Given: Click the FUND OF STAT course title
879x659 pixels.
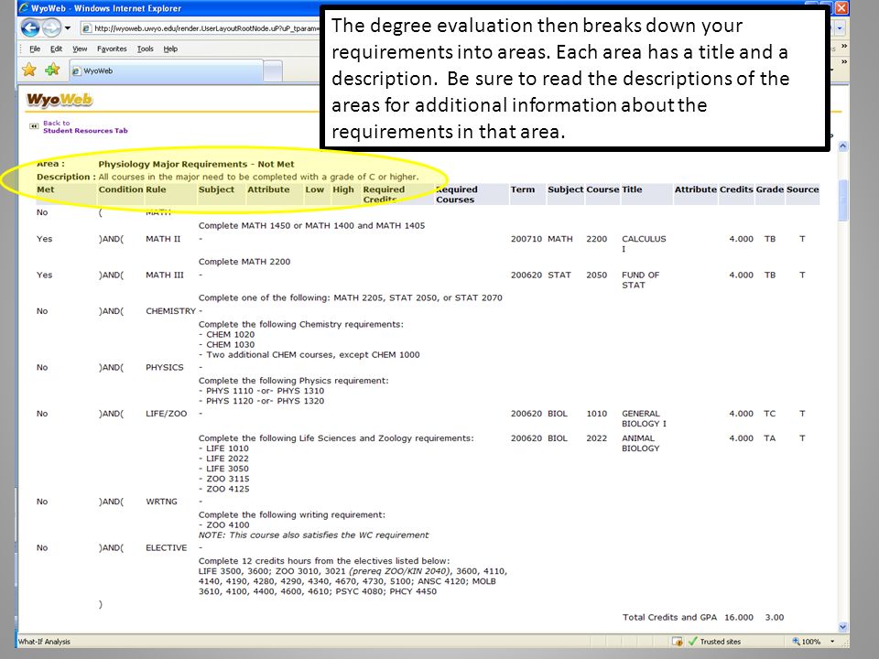Looking at the screenshot, I should [641, 280].
